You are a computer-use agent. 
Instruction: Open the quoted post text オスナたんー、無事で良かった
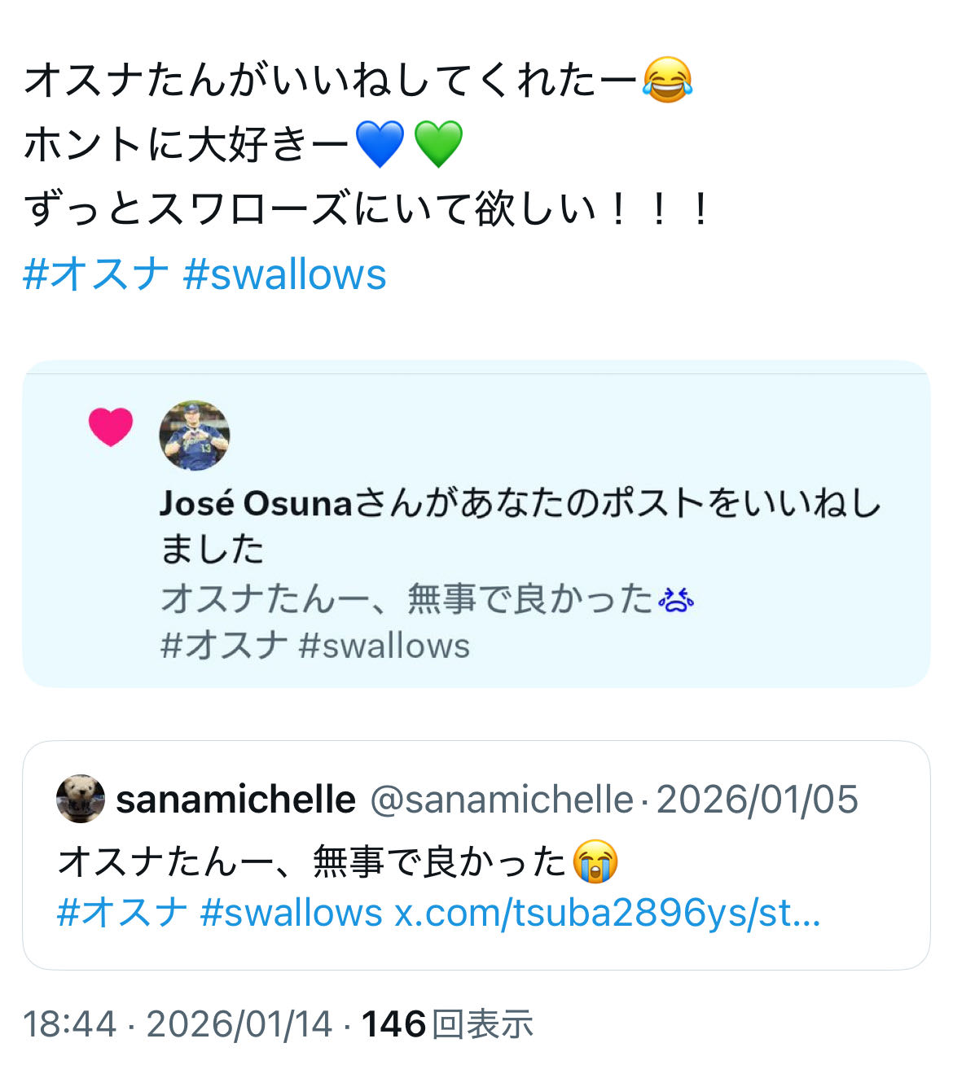pos(313,861)
